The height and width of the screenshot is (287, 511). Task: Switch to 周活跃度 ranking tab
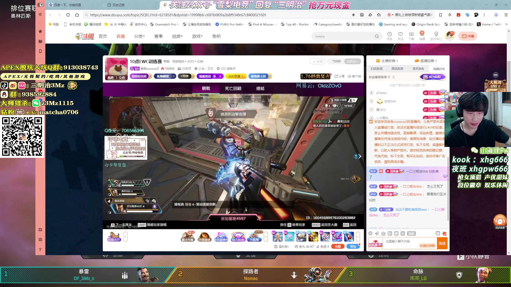tap(397, 69)
